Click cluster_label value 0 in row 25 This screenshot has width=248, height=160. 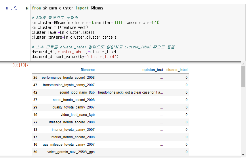pos(186,78)
